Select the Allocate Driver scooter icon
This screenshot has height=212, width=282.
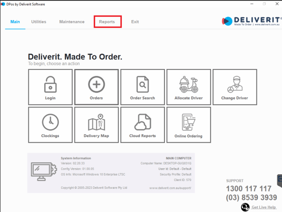[189, 84]
